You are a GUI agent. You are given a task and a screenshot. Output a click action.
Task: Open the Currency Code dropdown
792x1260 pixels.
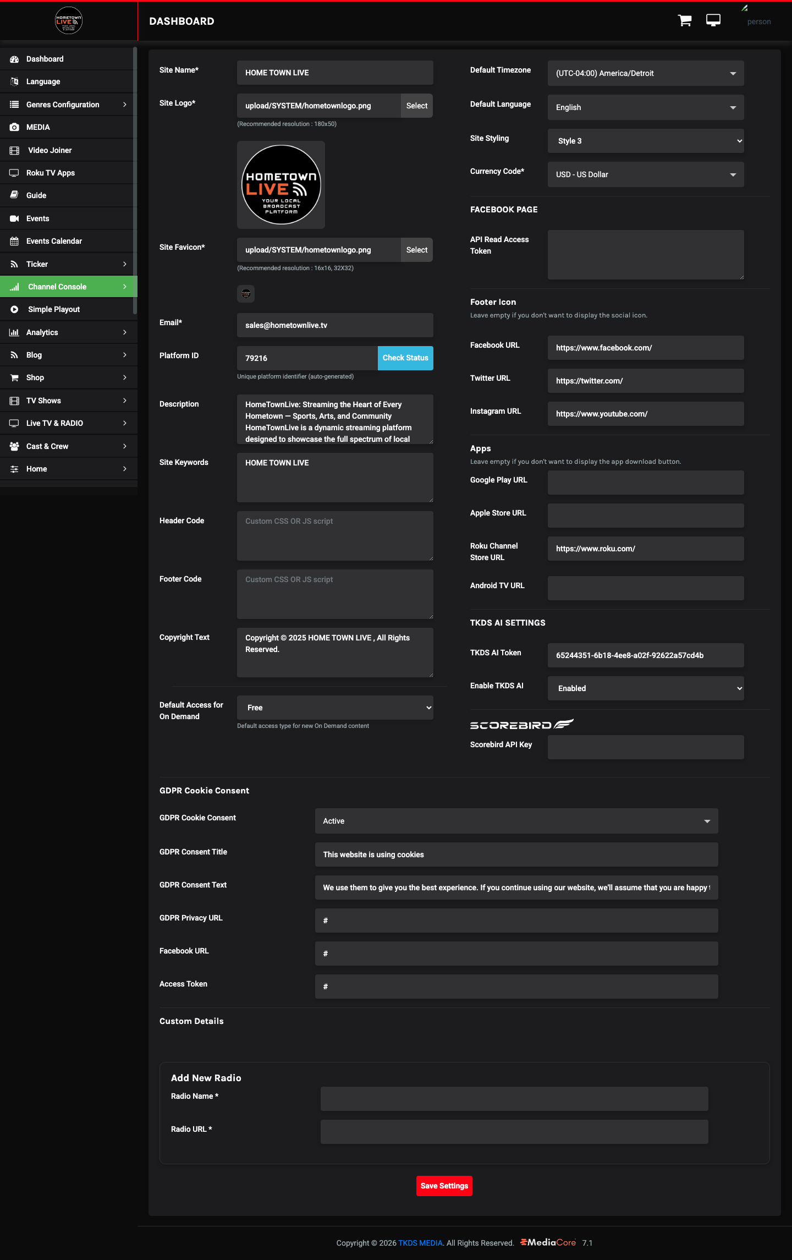point(646,174)
